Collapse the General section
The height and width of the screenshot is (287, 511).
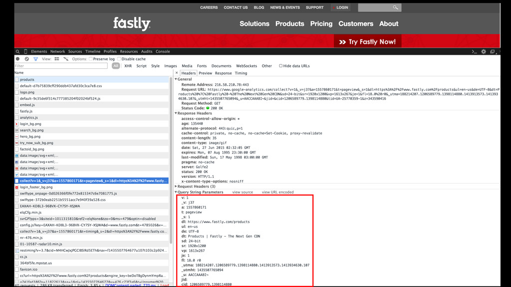[x=176, y=79]
